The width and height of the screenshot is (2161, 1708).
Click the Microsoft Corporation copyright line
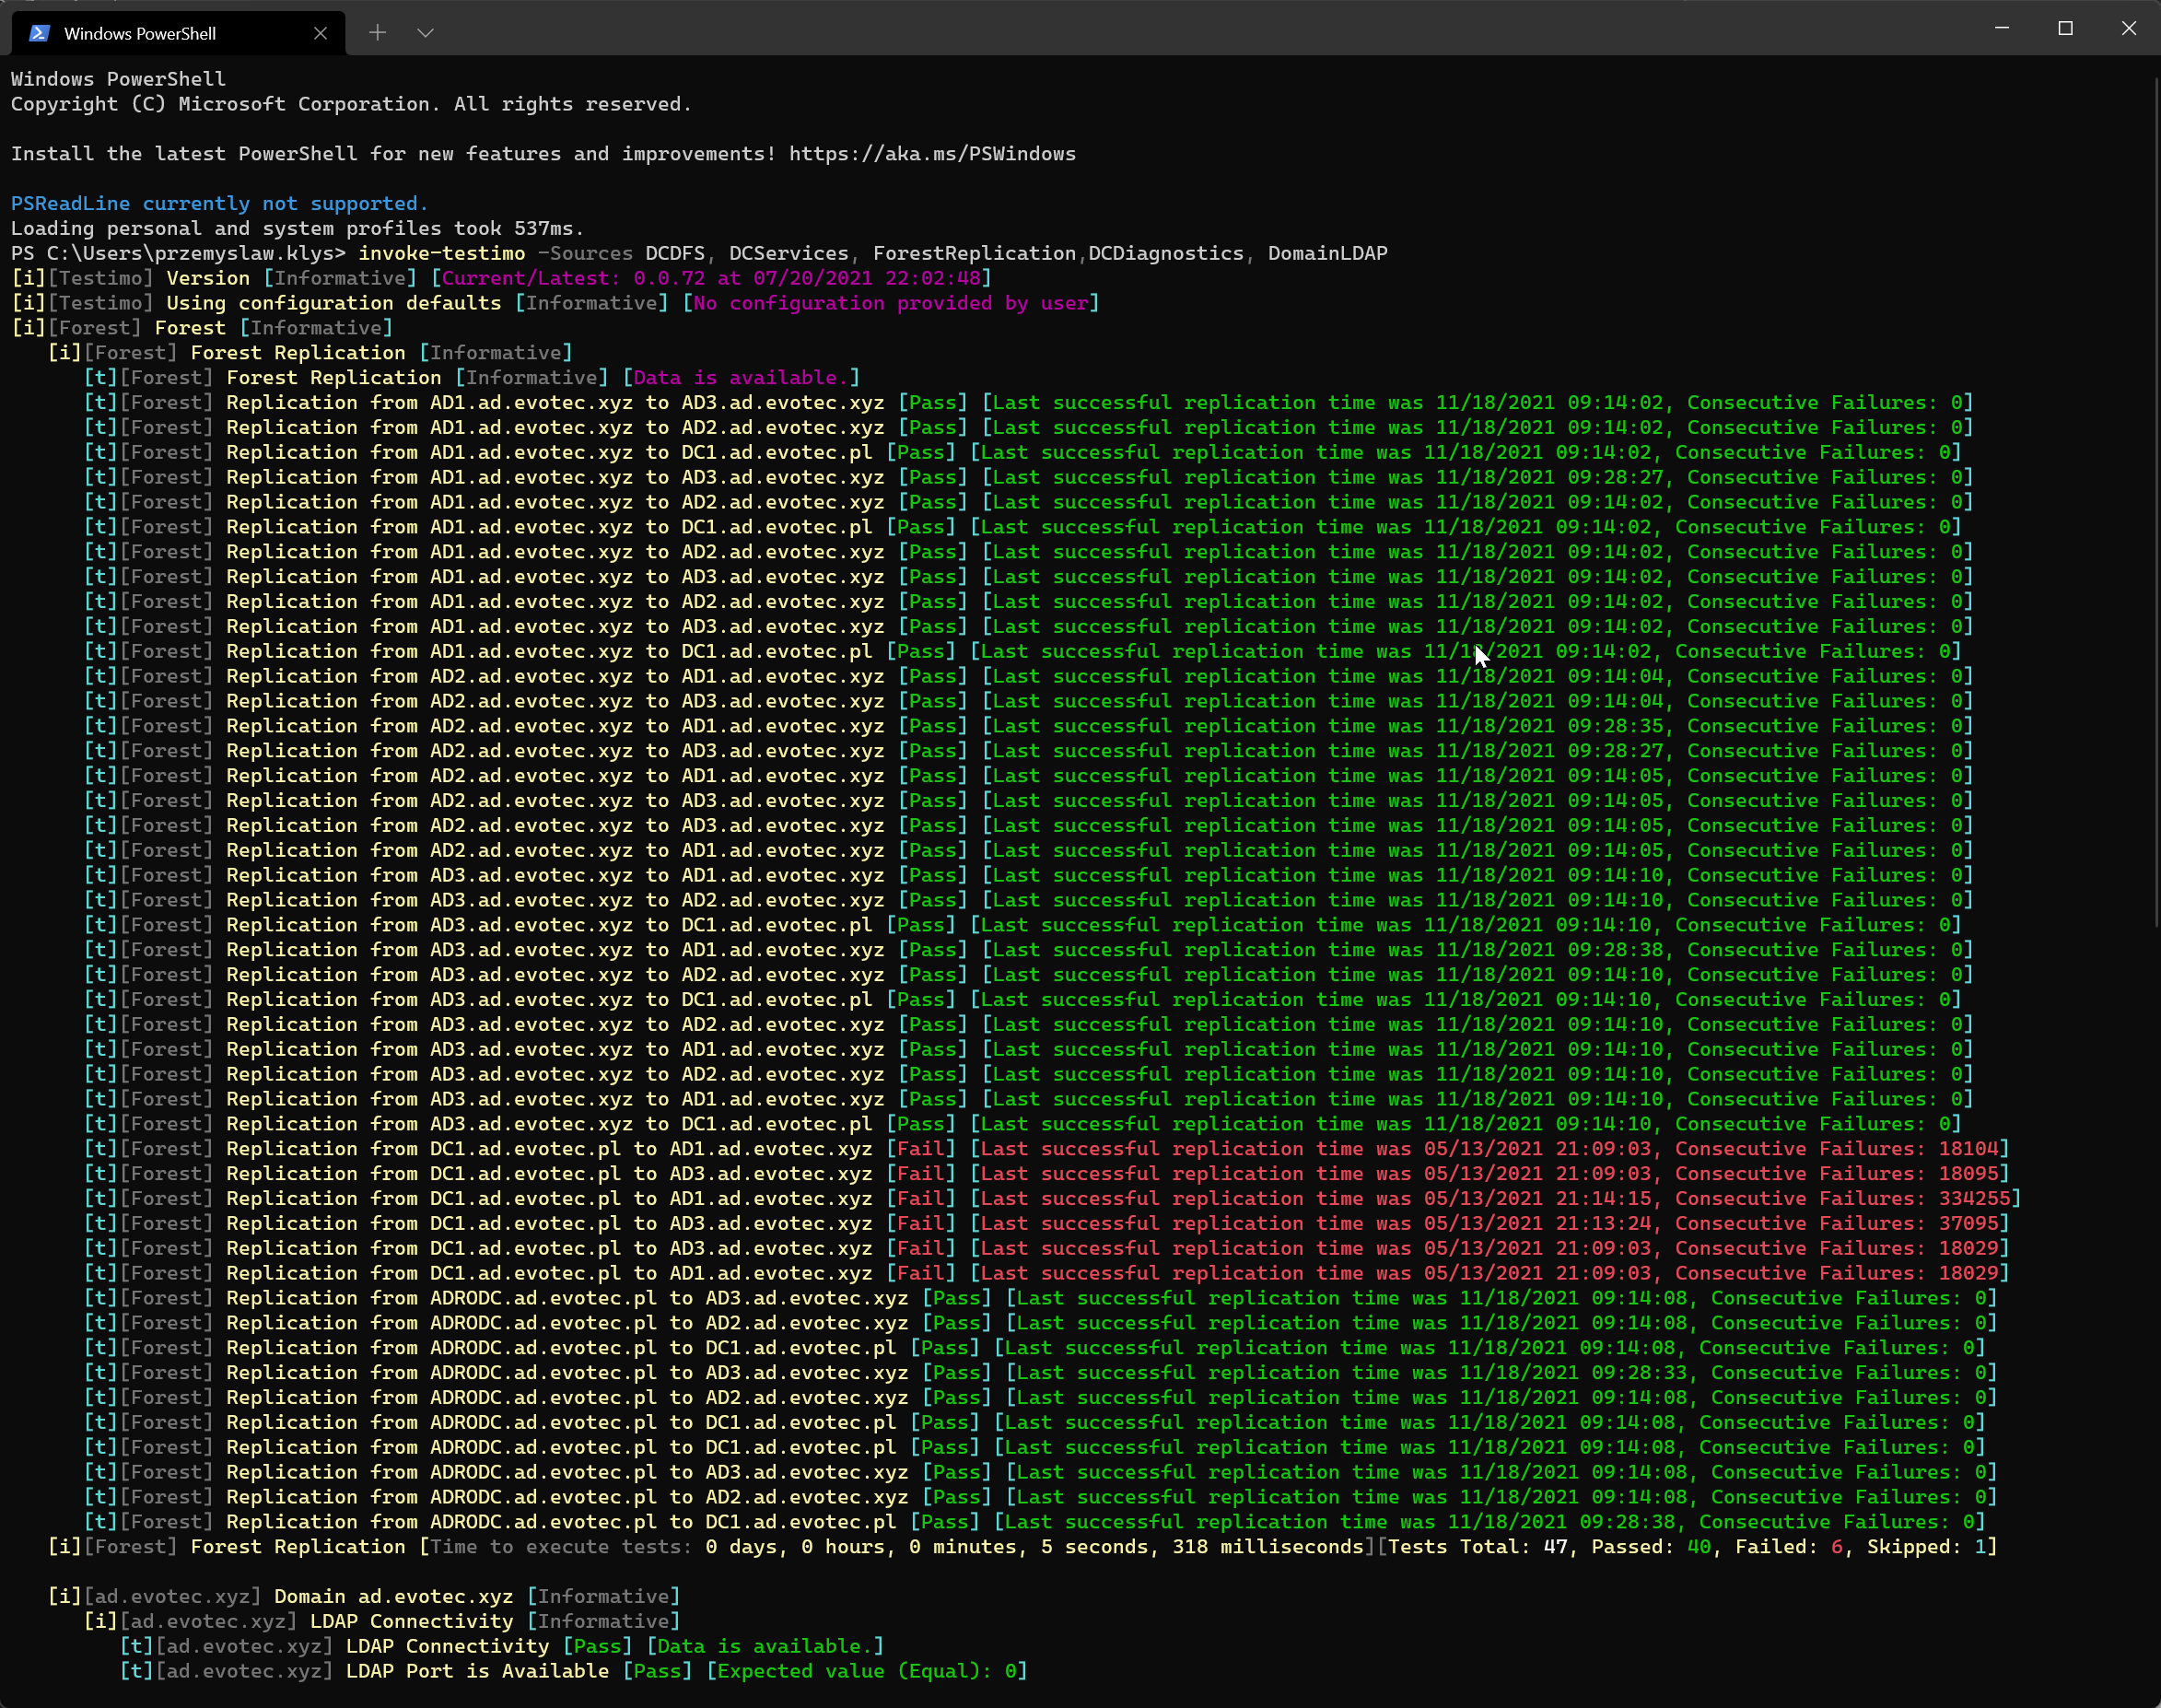point(350,103)
